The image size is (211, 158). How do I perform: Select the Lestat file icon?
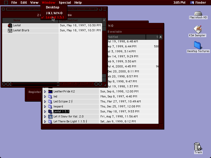tap(10, 25)
